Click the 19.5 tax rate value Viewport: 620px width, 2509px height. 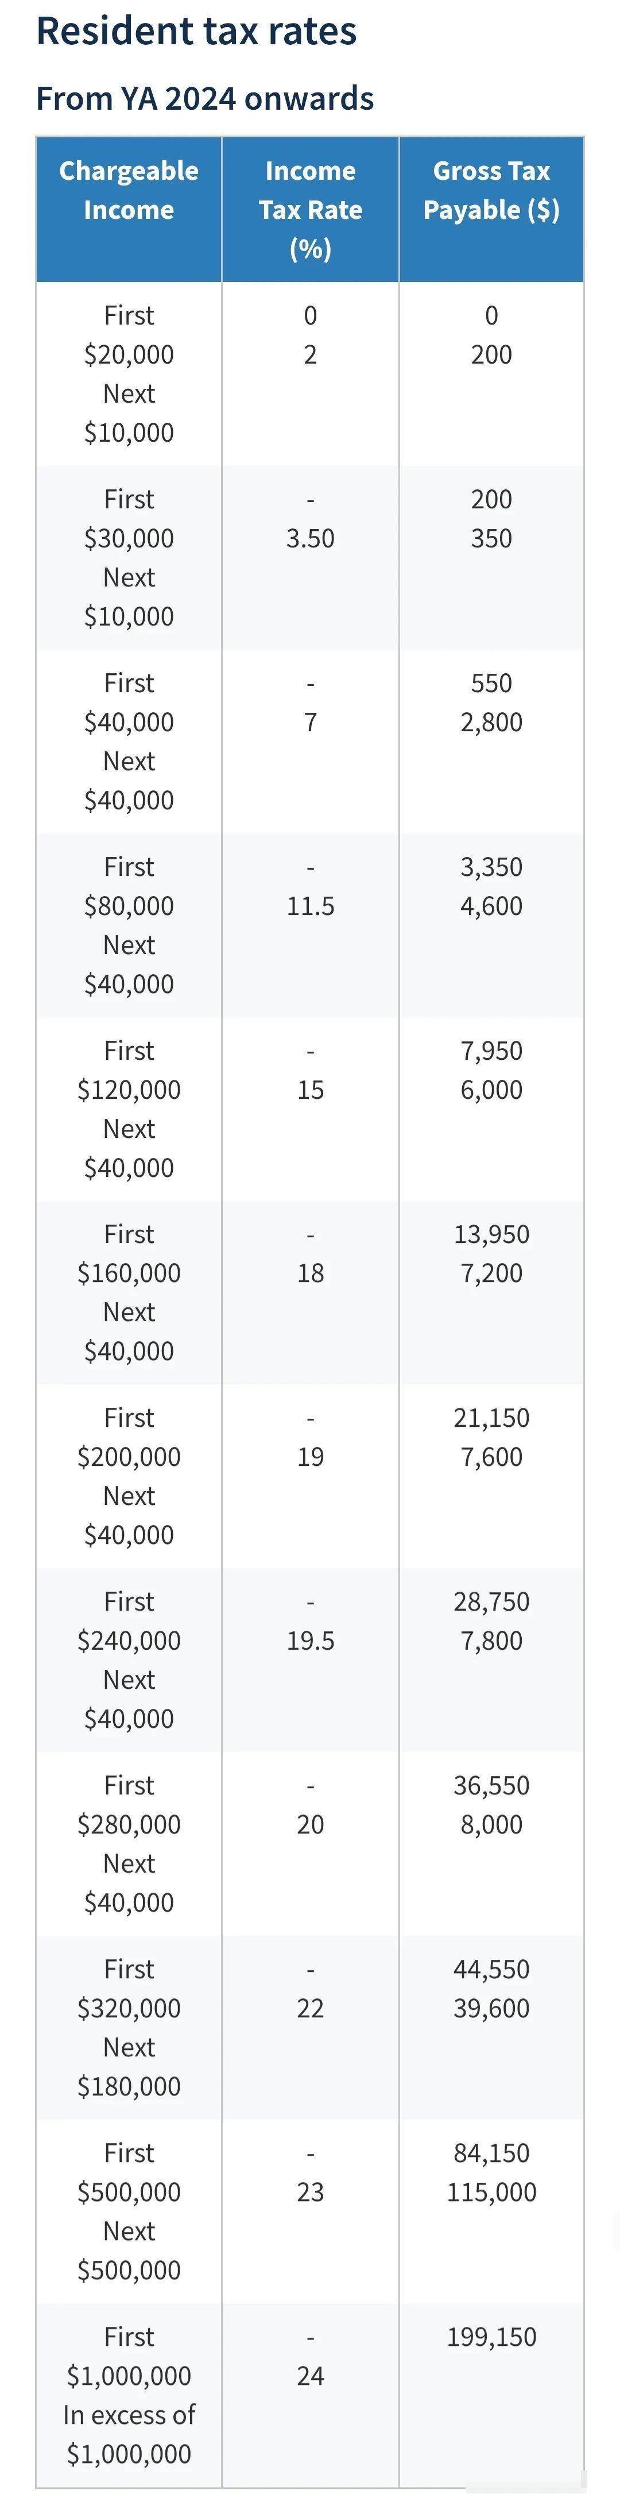click(x=311, y=1641)
